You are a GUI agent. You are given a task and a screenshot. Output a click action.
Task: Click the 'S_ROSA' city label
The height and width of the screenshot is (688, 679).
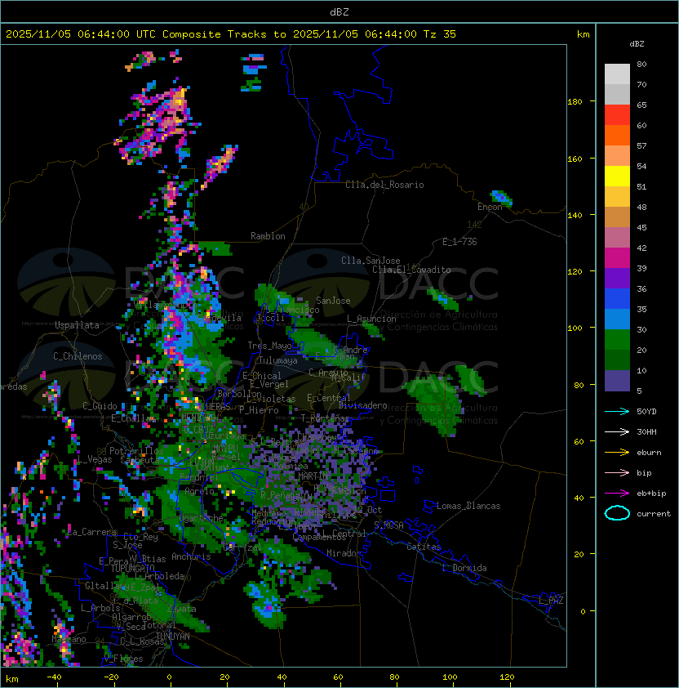(x=388, y=525)
